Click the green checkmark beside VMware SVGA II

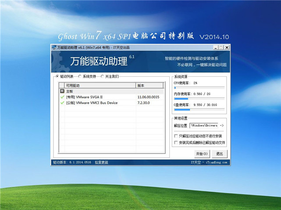[x=62, y=97]
